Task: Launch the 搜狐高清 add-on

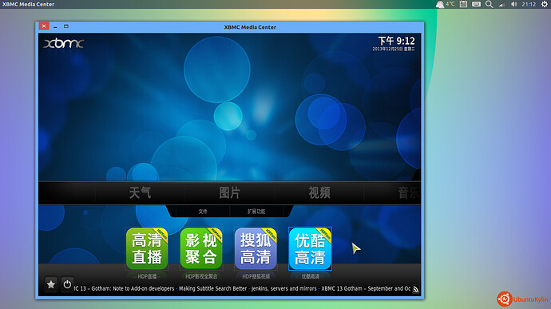Action: pyautogui.click(x=256, y=249)
